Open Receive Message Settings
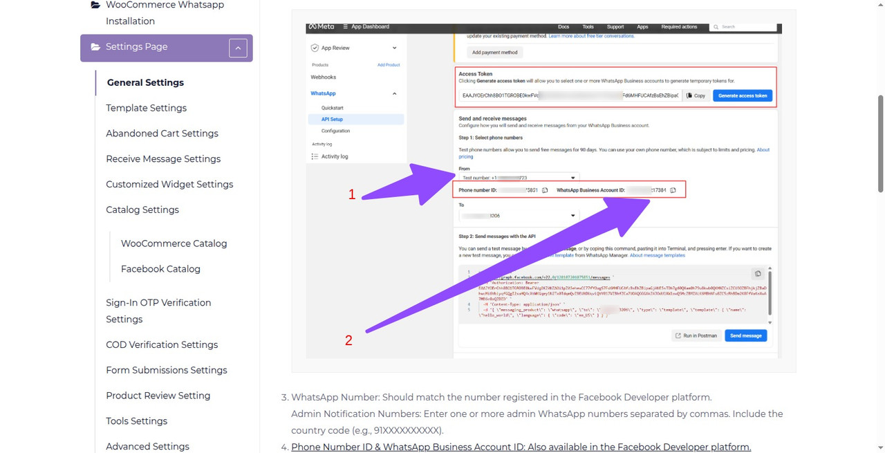 point(163,159)
